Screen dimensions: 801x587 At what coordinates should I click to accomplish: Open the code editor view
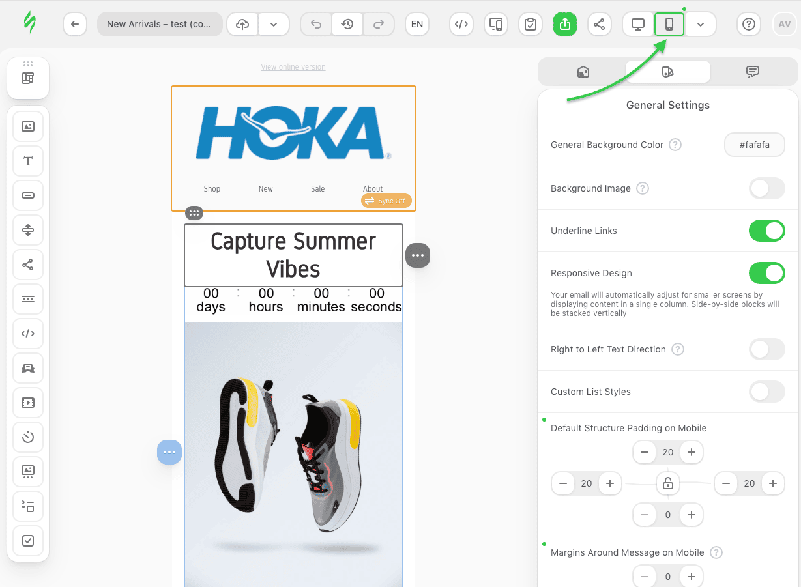(x=461, y=23)
